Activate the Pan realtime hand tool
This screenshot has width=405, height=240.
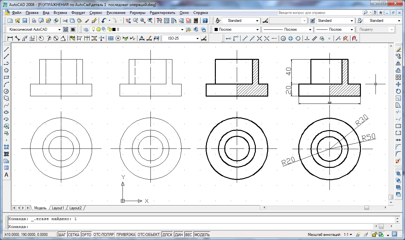[128, 21]
